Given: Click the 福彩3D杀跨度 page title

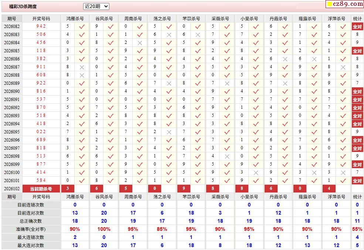Looking at the screenshot, I should click(x=23, y=7).
